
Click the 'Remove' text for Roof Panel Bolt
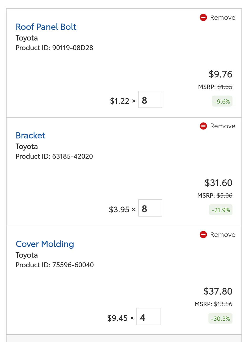point(222,18)
